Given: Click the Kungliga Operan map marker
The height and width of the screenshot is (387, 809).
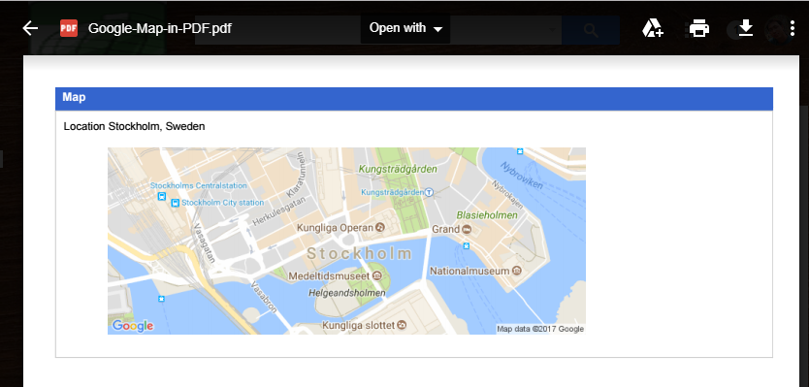Looking at the screenshot, I should point(379,228).
